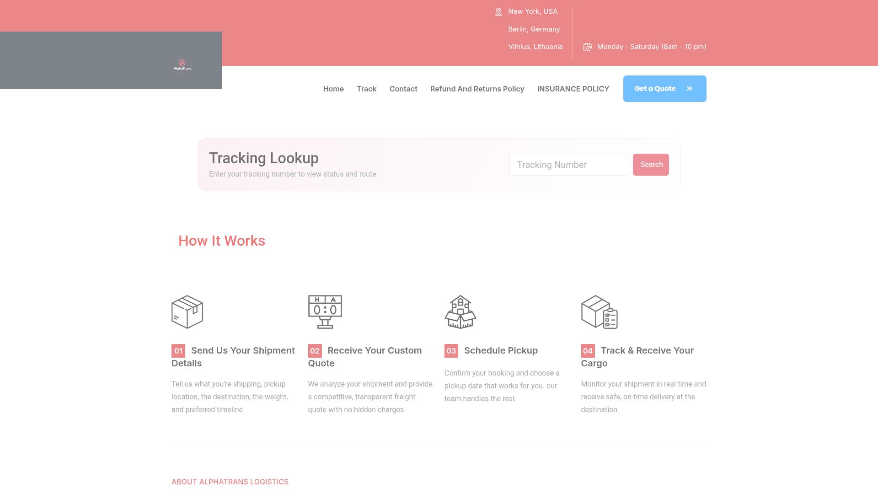878x494 pixels.
Task: Click the house-in-box icon for step 03
Action: 460,312
